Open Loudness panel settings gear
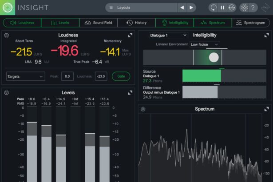The image size is (273, 182). pos(6,35)
